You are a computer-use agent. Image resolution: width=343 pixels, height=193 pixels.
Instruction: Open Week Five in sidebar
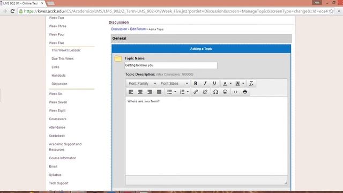56,43
